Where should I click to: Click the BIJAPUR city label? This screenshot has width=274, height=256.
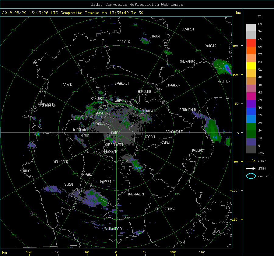pos(124,42)
